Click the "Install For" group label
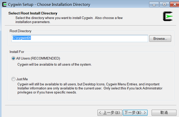Image resolution: width=179 pixels, height=117 pixels. (17, 52)
